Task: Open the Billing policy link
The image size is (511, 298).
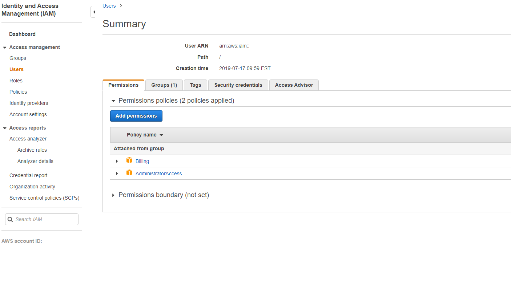Action: (142, 161)
